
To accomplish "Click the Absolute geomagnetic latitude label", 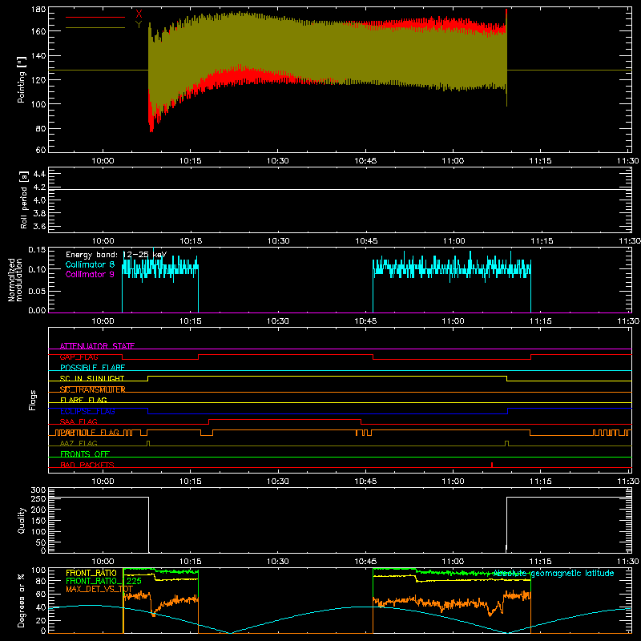I will point(554,573).
